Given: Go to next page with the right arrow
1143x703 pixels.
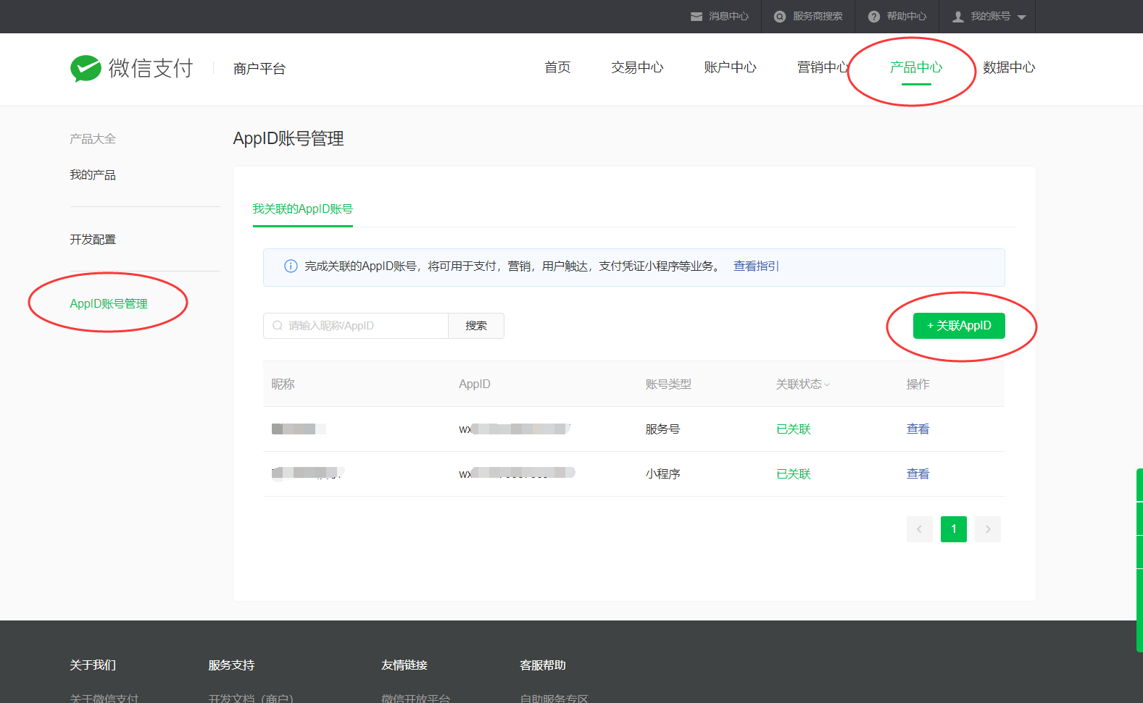Looking at the screenshot, I should tap(988, 529).
